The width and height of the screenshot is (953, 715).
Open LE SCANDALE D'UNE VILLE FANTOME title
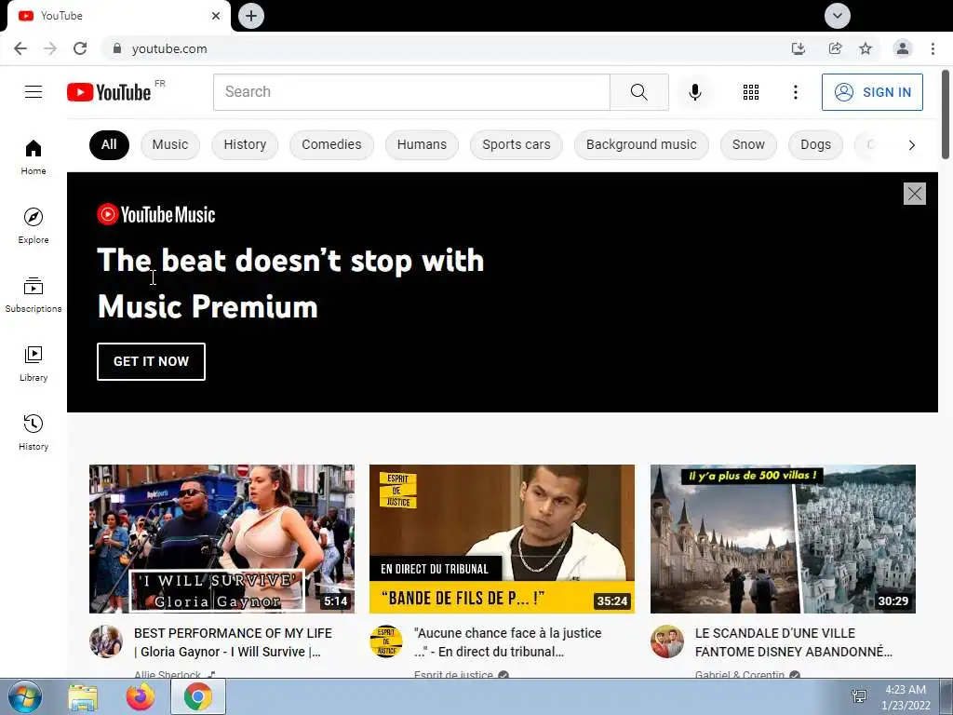[x=794, y=642]
